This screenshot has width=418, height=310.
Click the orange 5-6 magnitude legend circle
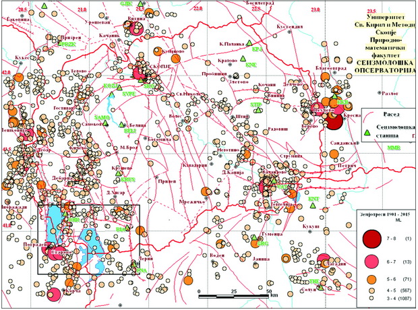(x=371, y=279)
